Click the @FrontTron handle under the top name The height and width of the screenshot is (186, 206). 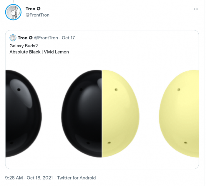pos(37,15)
